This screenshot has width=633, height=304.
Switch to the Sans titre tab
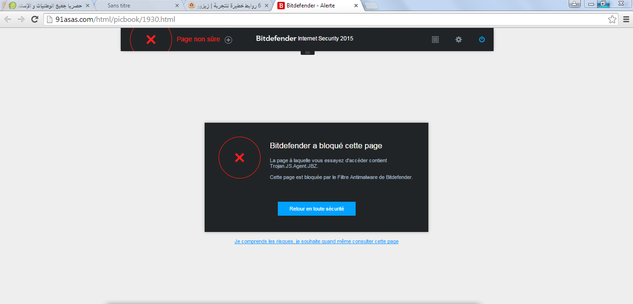(138, 6)
